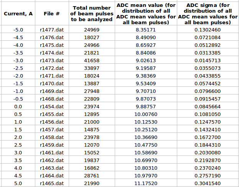
Task: Select sigma 0.0796600
Action: (x=208, y=91)
